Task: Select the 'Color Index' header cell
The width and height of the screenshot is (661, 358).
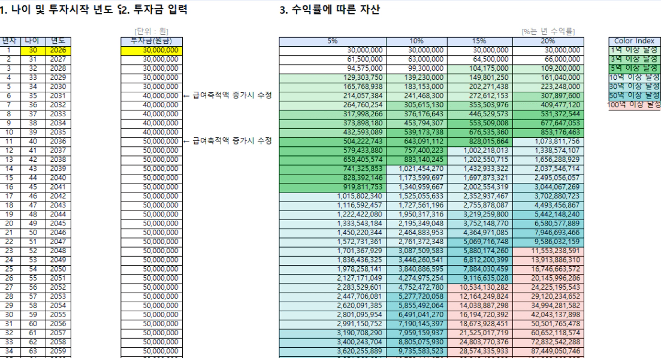Action: click(635, 41)
